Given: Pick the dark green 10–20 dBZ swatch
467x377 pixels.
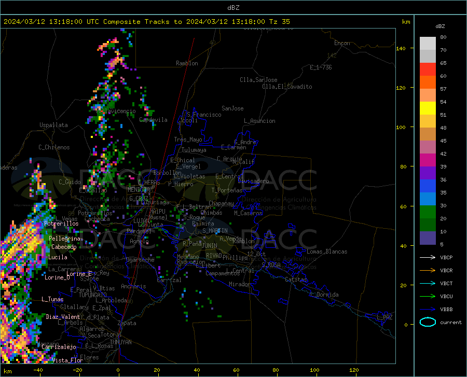Looking at the screenshot, I should coord(428,225).
